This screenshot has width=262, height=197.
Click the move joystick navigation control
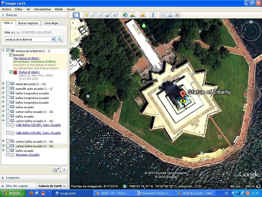(251, 50)
